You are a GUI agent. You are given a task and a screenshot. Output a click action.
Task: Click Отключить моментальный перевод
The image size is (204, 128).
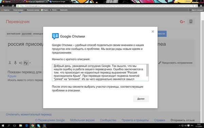(29, 115)
